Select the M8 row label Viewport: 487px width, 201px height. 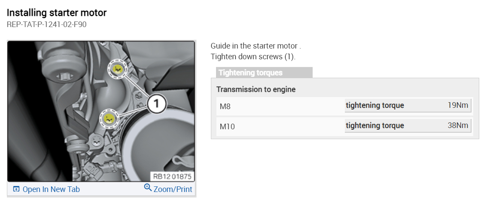pyautogui.click(x=225, y=106)
